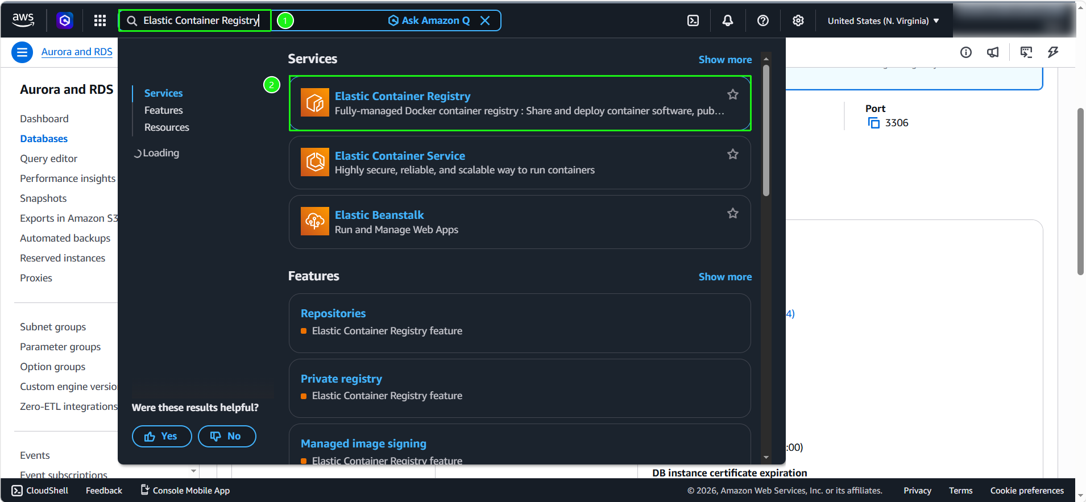The height and width of the screenshot is (502, 1086).
Task: Open Elastic Container Registry service
Action: click(x=403, y=96)
